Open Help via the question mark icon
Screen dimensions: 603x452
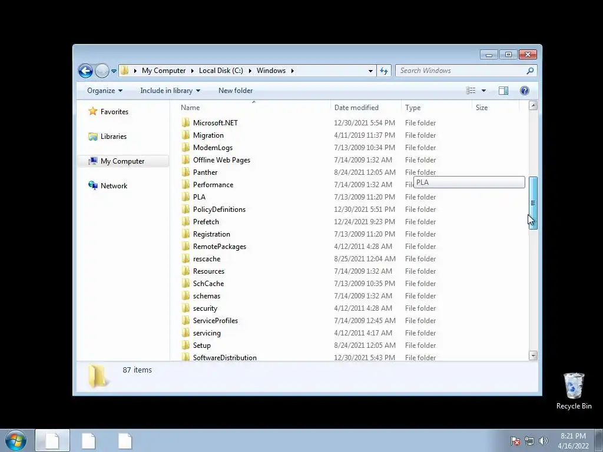524,91
